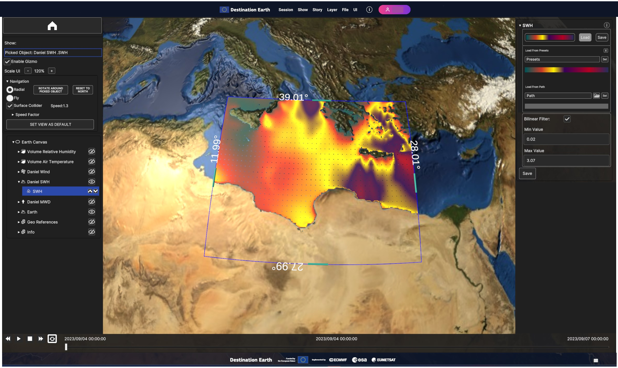The width and height of the screenshot is (618, 368).
Task: Expand the Daniel MWD tree item
Action: [x=19, y=202]
